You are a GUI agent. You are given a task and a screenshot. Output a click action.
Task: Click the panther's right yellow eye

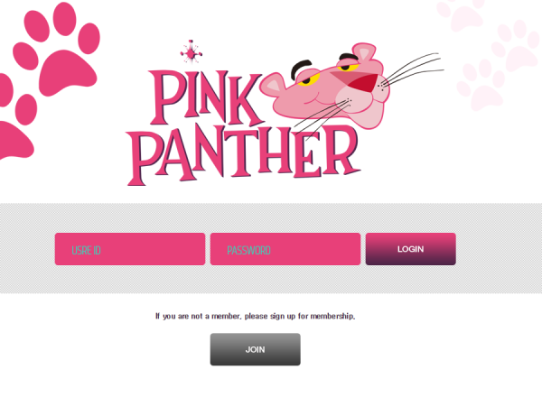click(x=350, y=67)
